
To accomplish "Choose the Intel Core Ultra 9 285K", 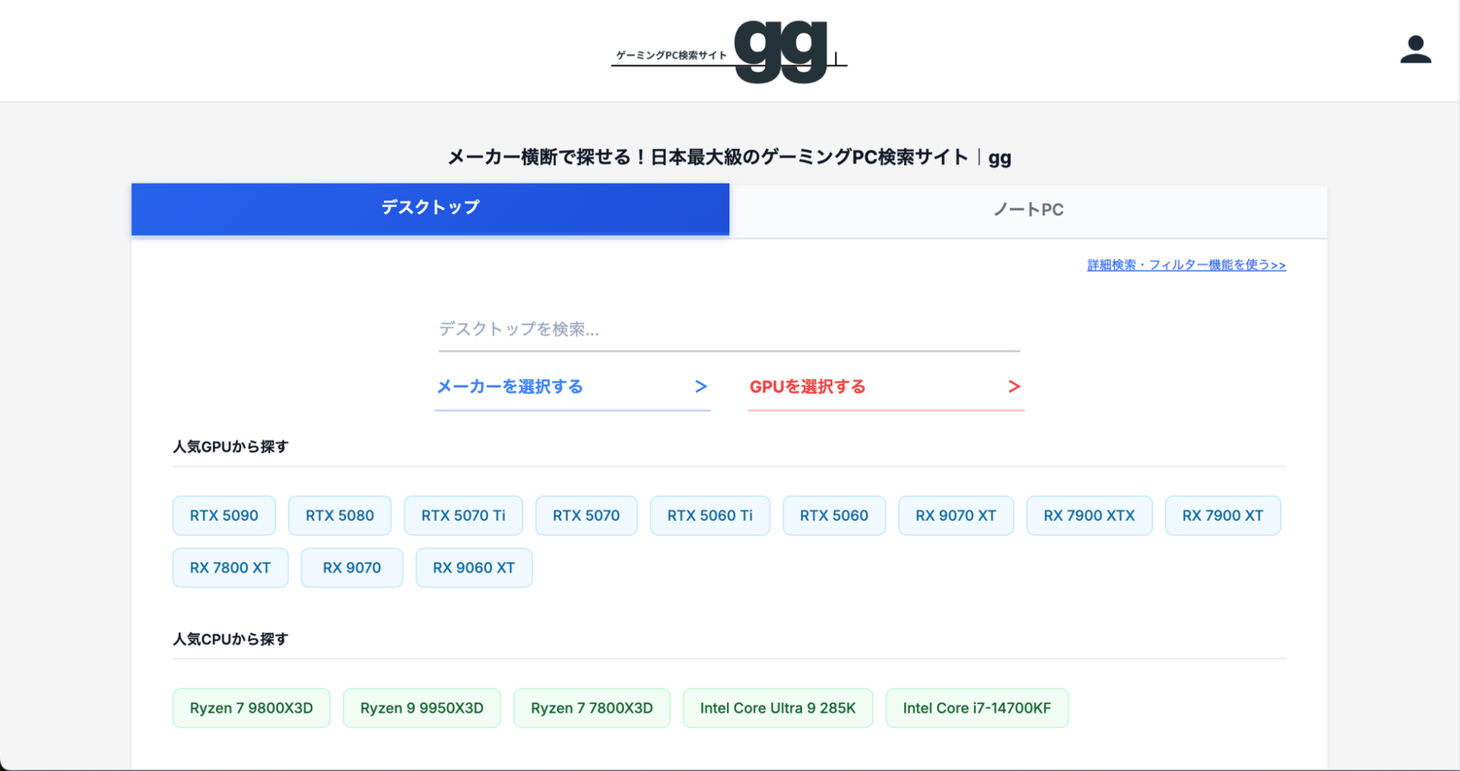I will (778, 707).
